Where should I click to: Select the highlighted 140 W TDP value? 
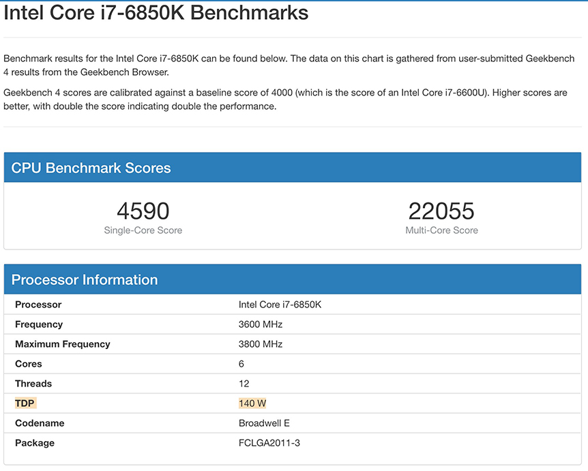pos(252,403)
